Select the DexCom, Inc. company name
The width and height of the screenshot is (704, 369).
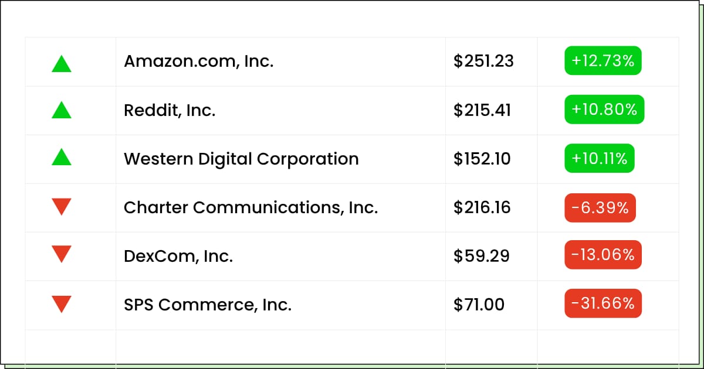178,256
